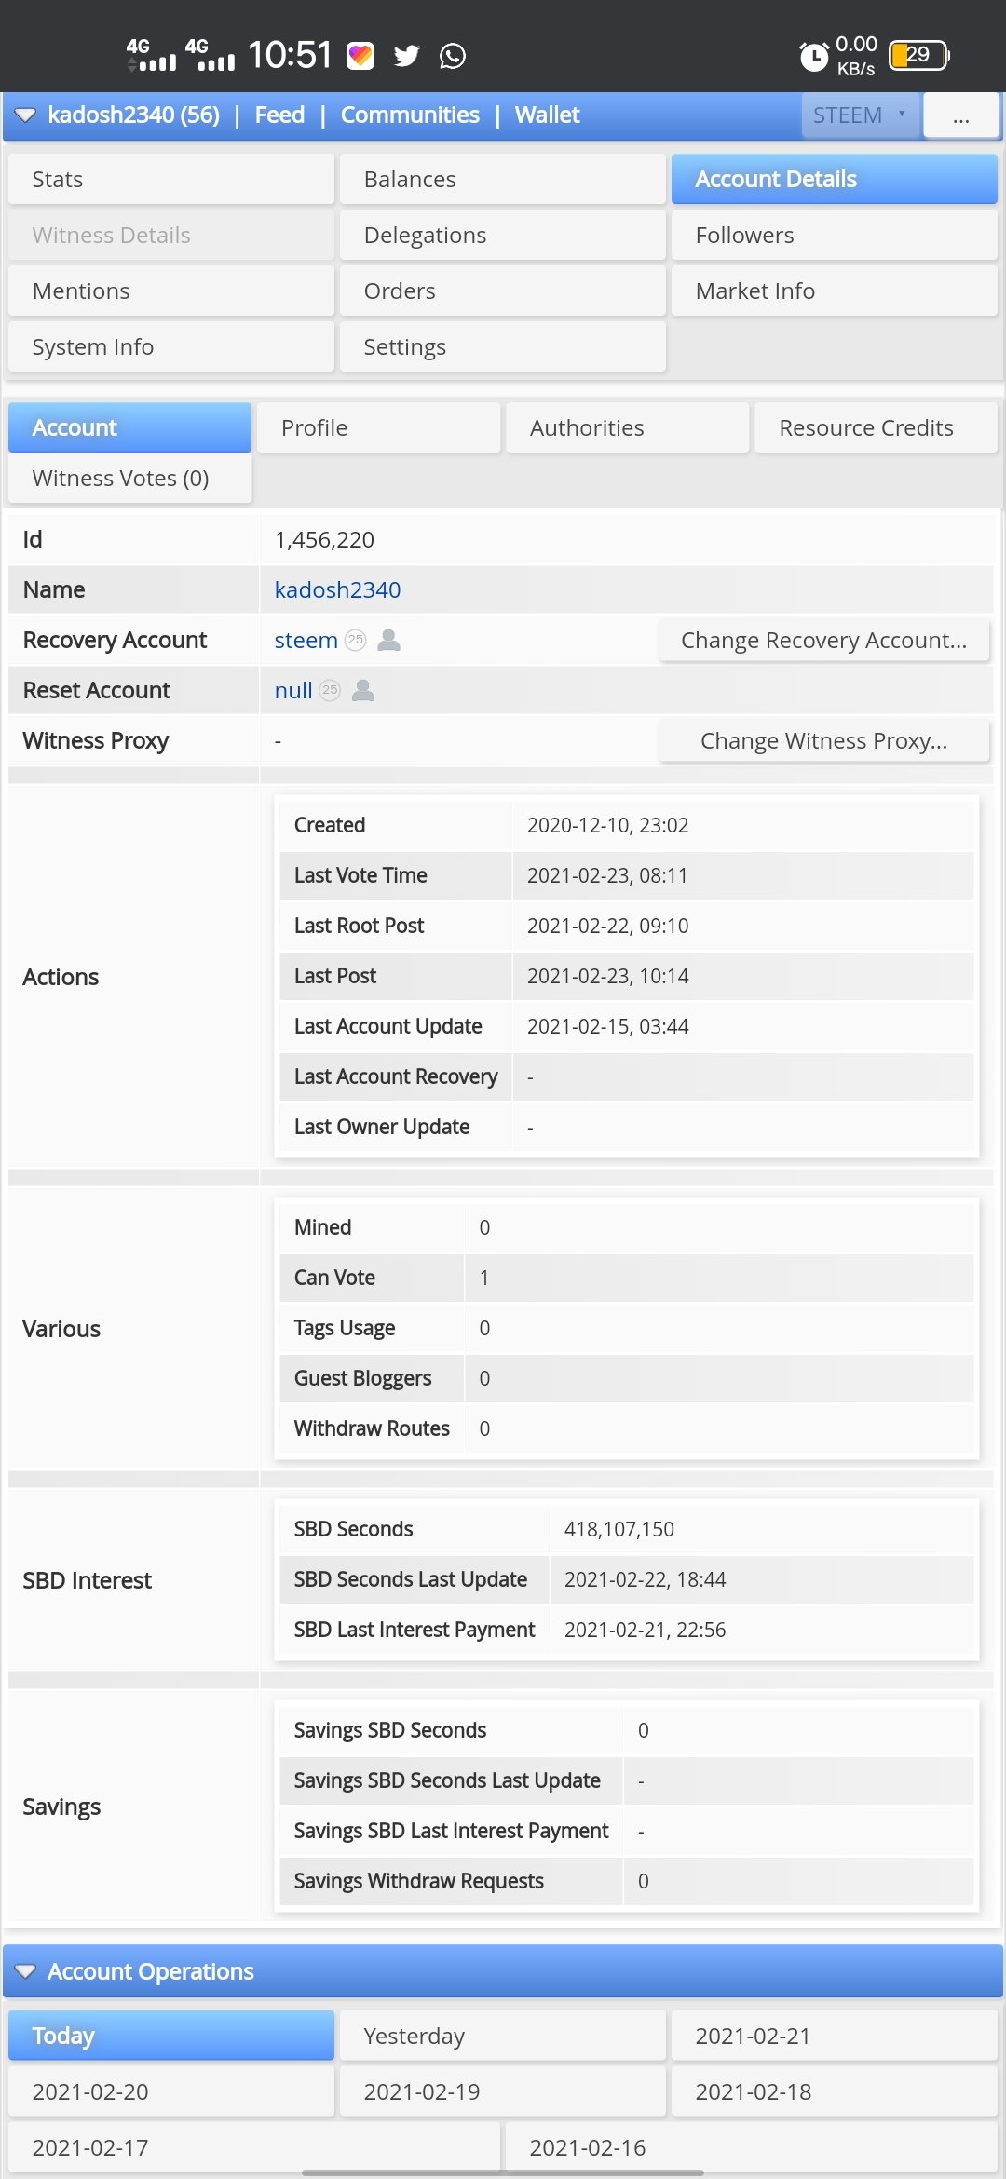The width and height of the screenshot is (1006, 2179).
Task: Click the steem reputation badge 25
Action: pyautogui.click(x=355, y=640)
